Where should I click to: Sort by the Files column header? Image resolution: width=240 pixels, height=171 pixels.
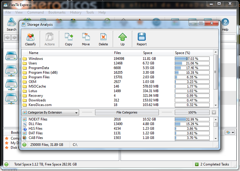click(127, 53)
